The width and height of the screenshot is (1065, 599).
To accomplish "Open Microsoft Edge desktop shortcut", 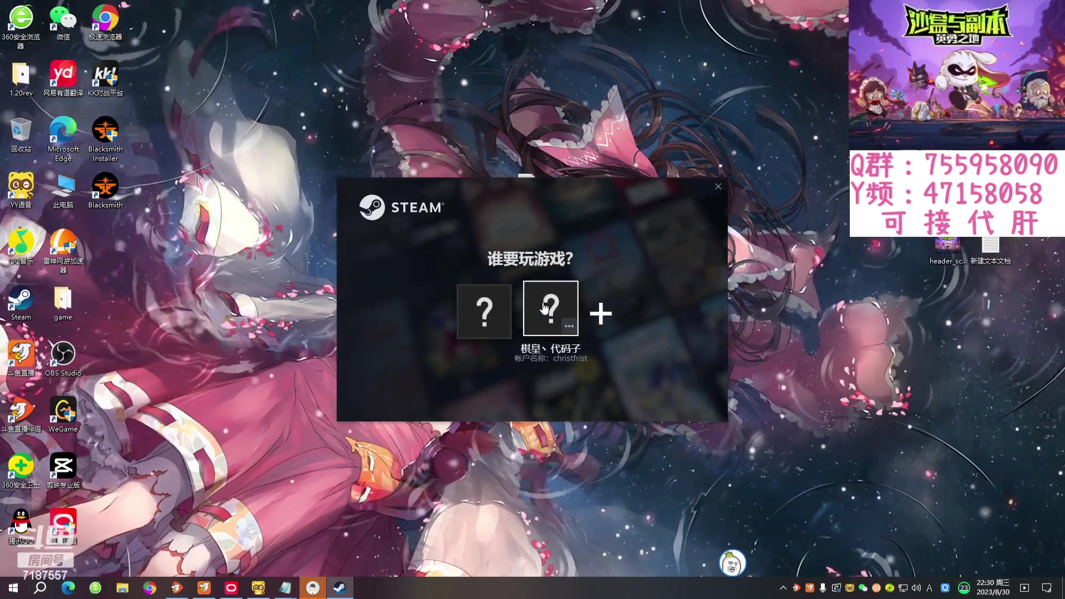I will pos(63,139).
